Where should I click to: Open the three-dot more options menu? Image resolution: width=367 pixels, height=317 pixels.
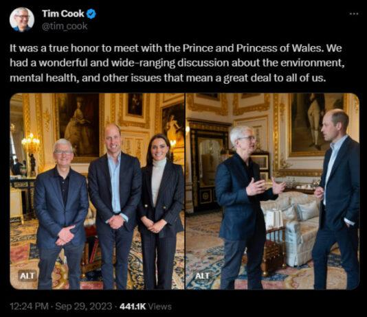click(x=354, y=14)
